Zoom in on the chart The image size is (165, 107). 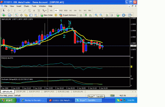pyautogui.click(x=96, y=15)
